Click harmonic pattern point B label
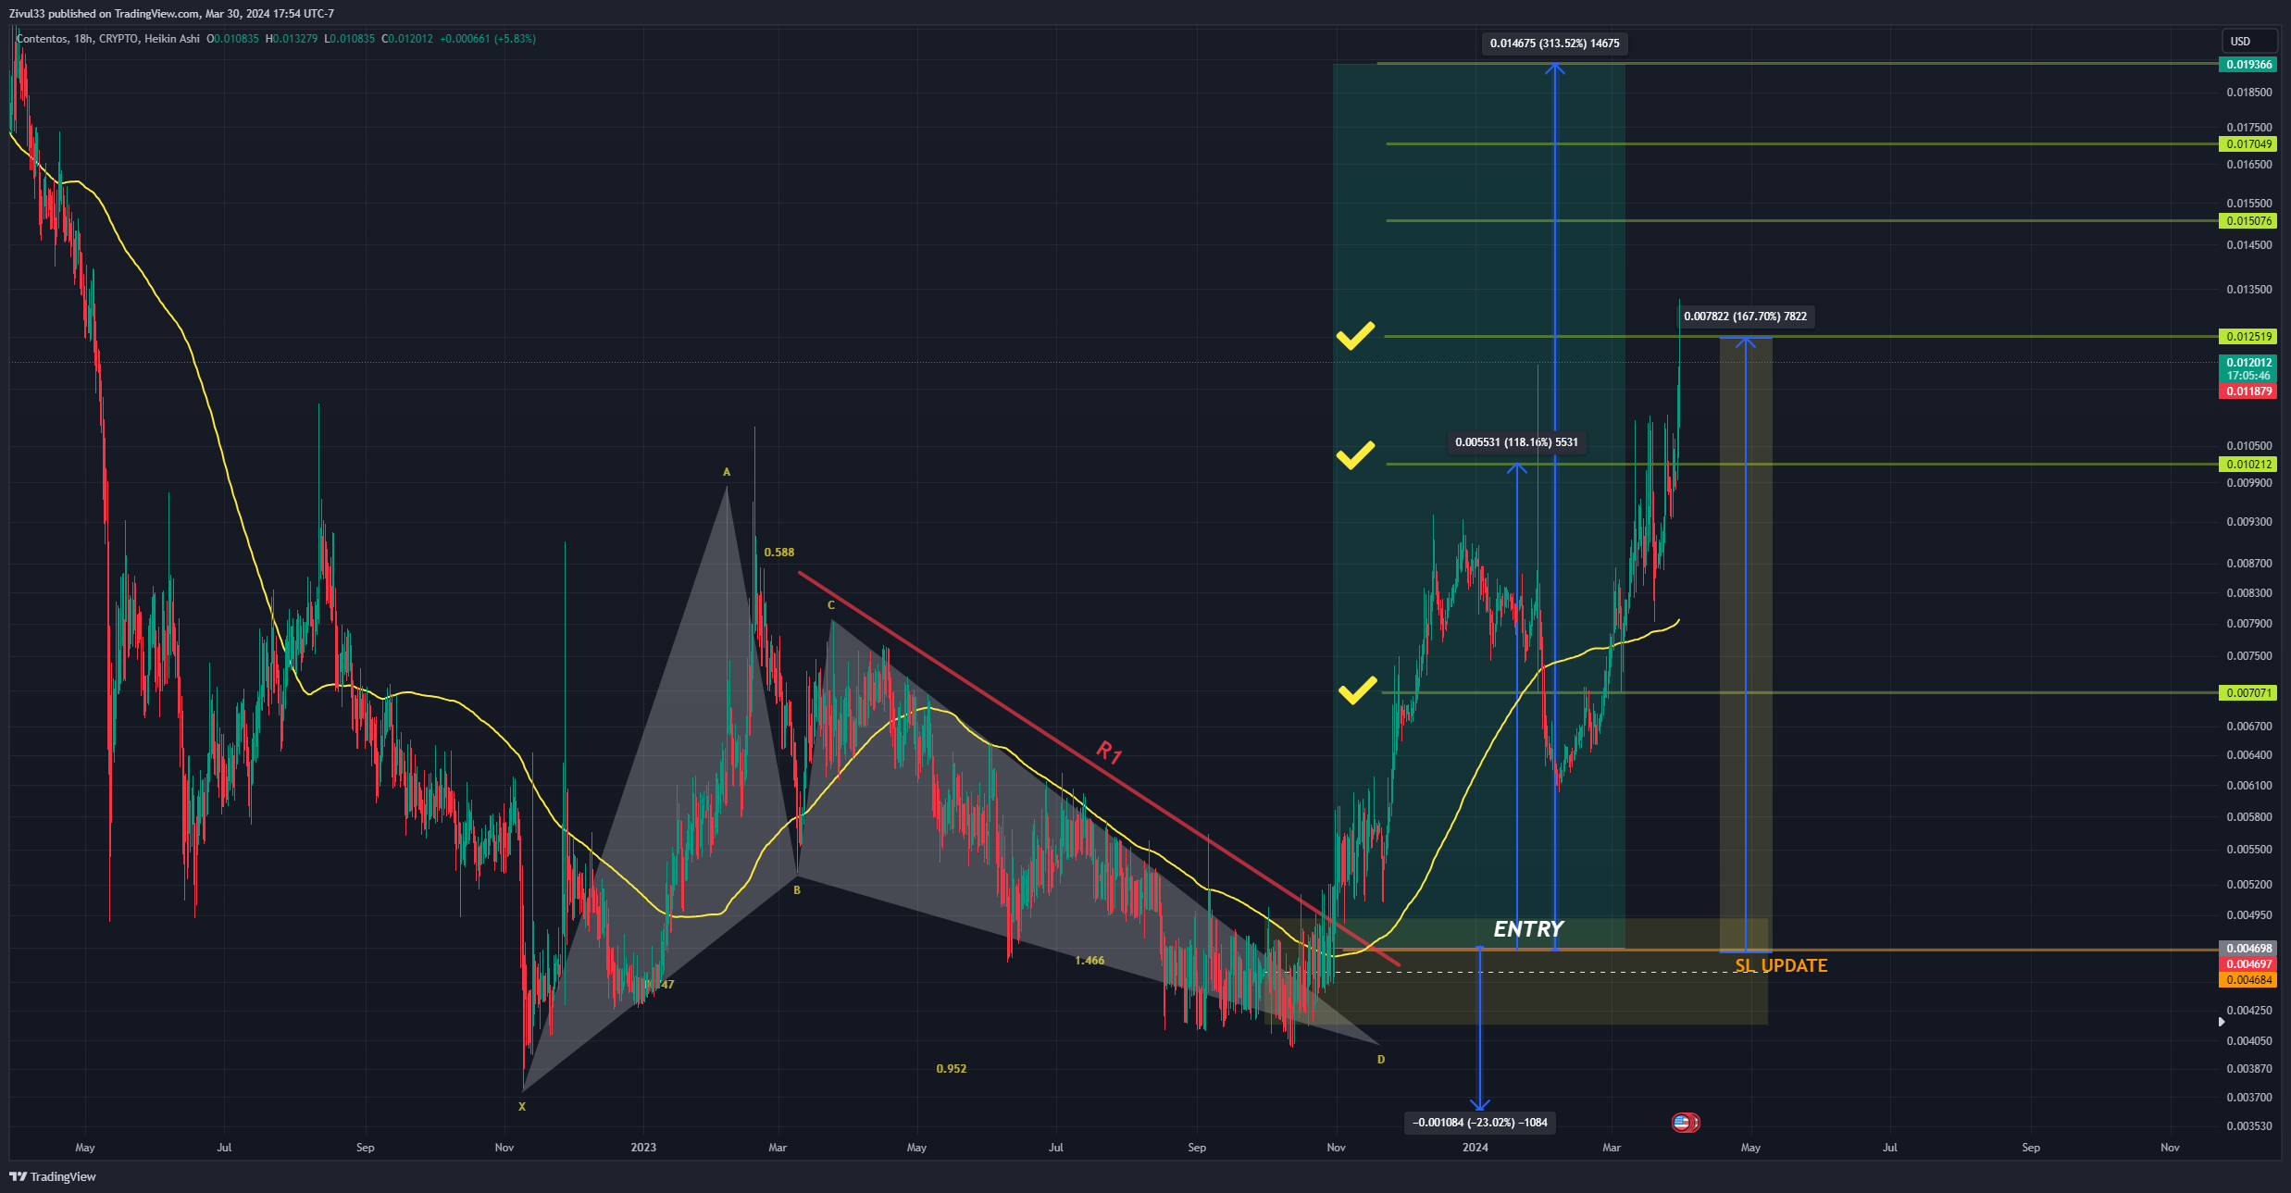2291x1193 pixels. 797,890
